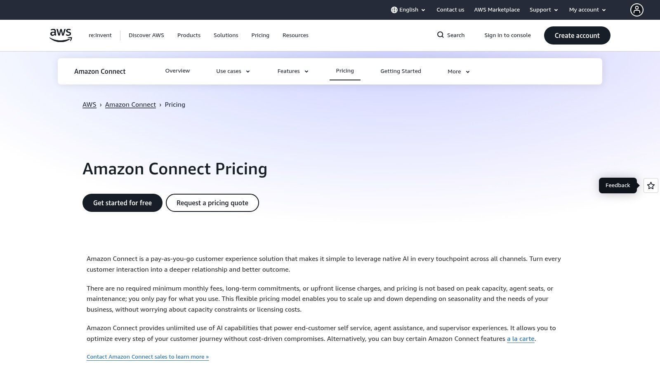Open the Getting Started tab

(x=401, y=71)
